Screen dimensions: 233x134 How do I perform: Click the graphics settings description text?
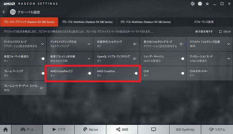pyautogui.click(x=79, y=32)
